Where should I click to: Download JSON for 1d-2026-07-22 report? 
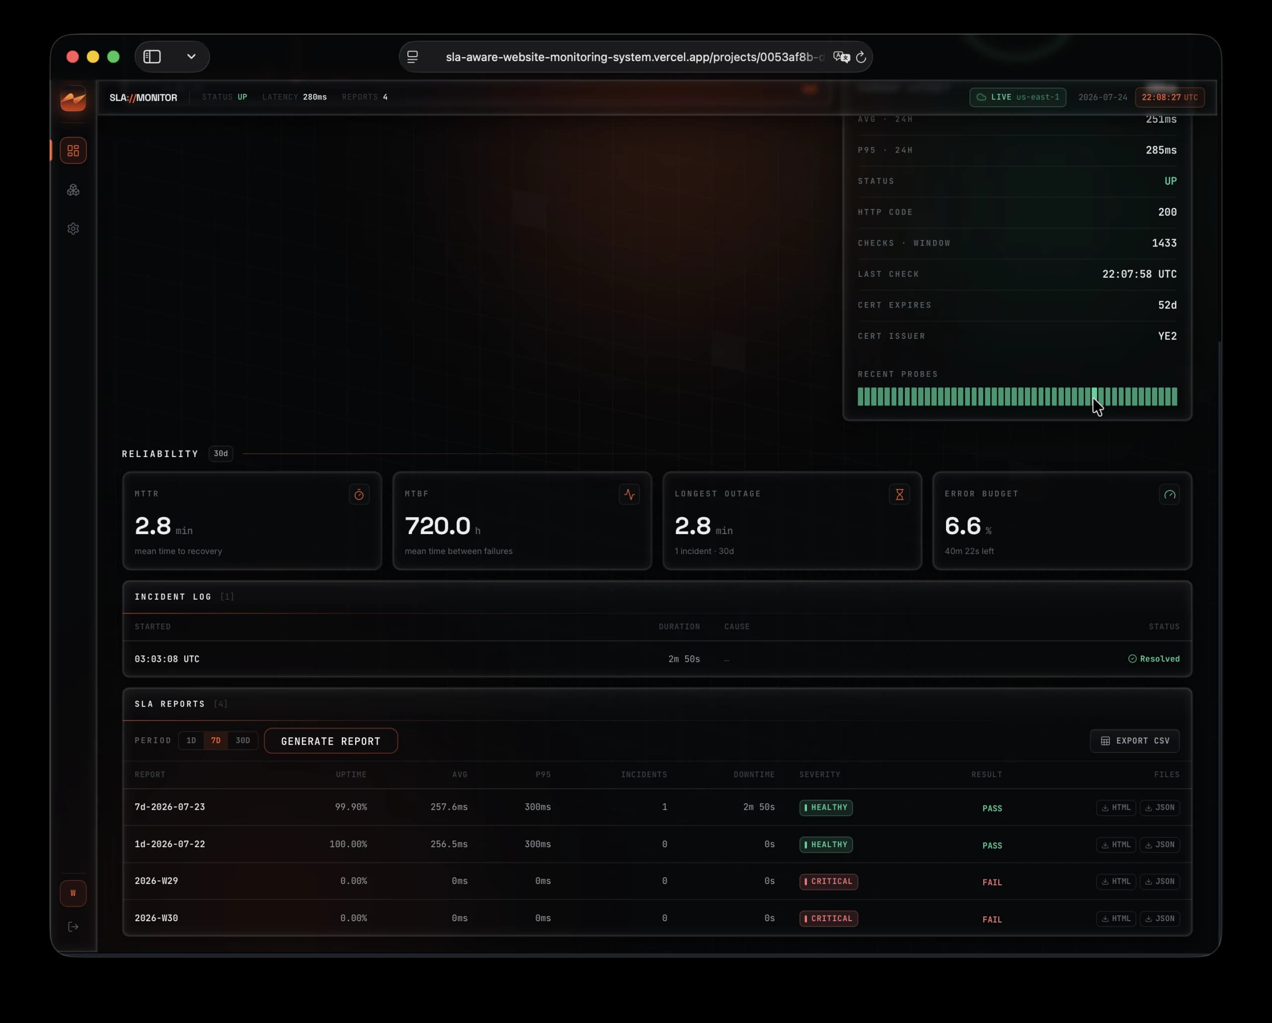point(1159,845)
